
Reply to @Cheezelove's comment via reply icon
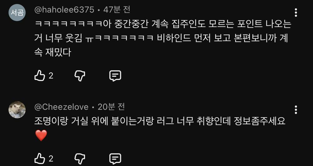tap(115, 159)
